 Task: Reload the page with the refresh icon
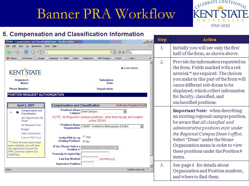tap(26, 52)
